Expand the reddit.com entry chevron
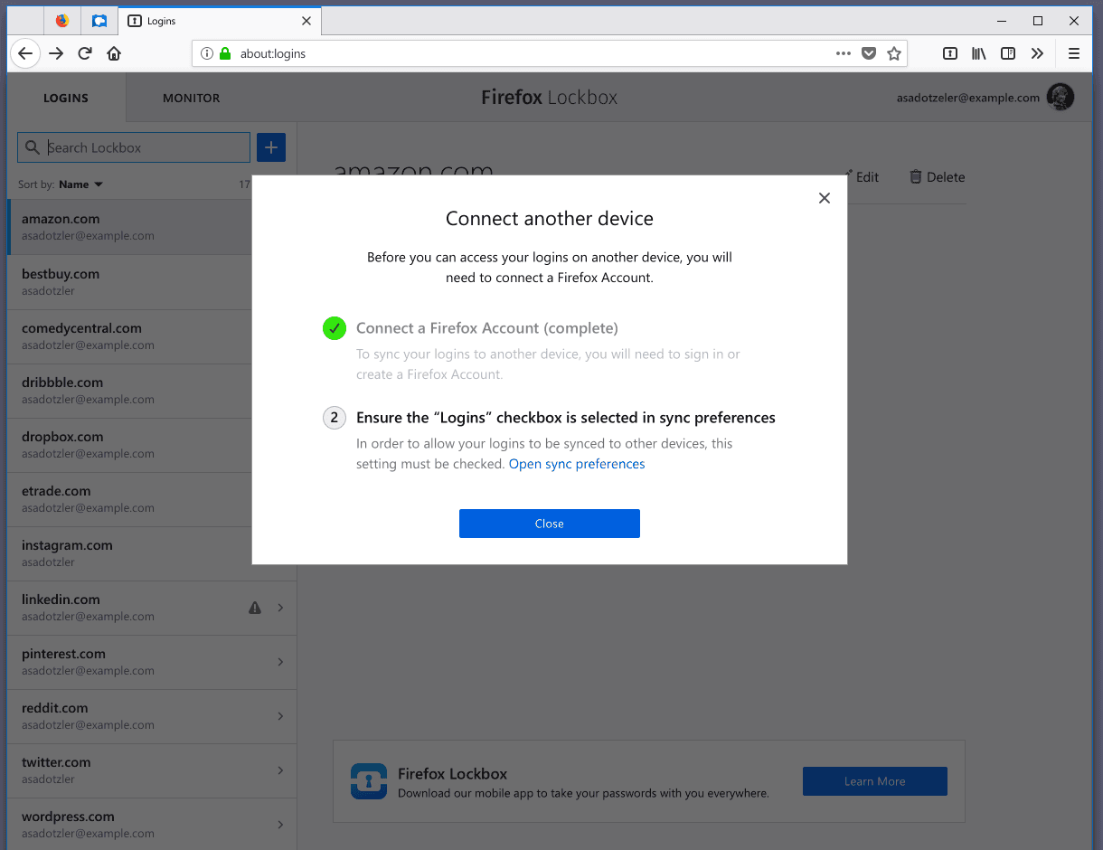 click(280, 715)
